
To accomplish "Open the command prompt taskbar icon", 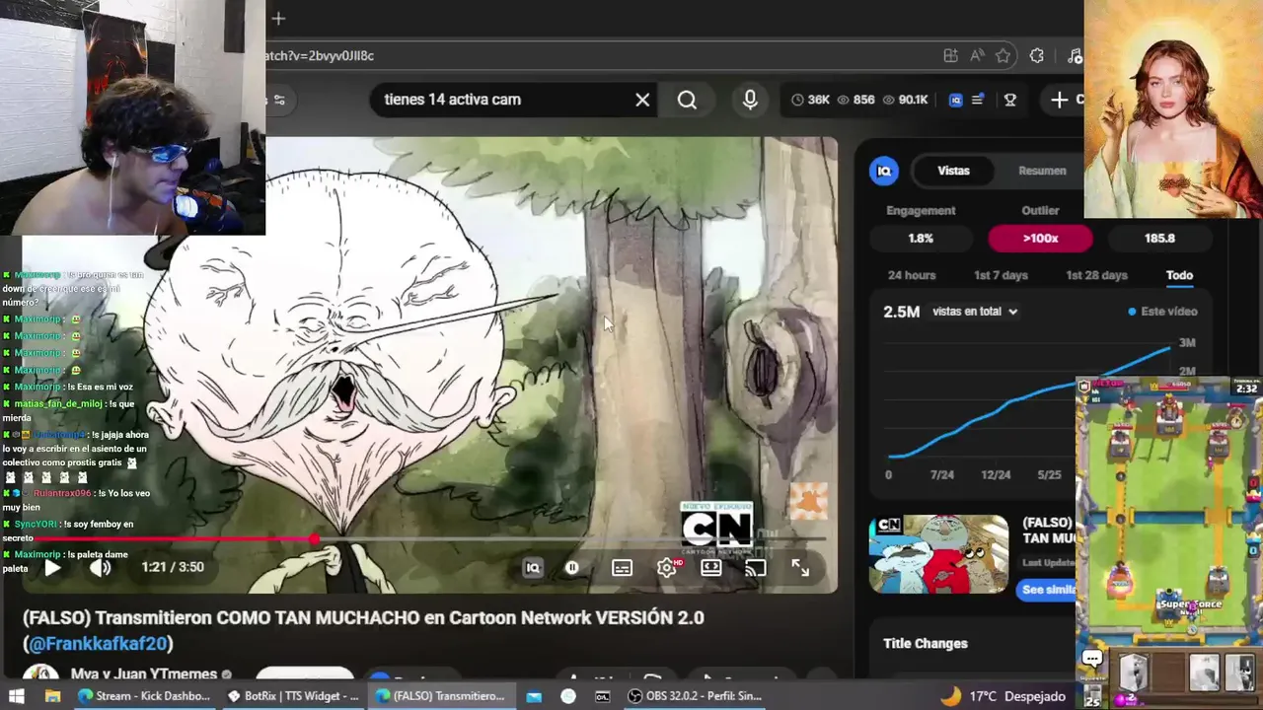I will [602, 696].
